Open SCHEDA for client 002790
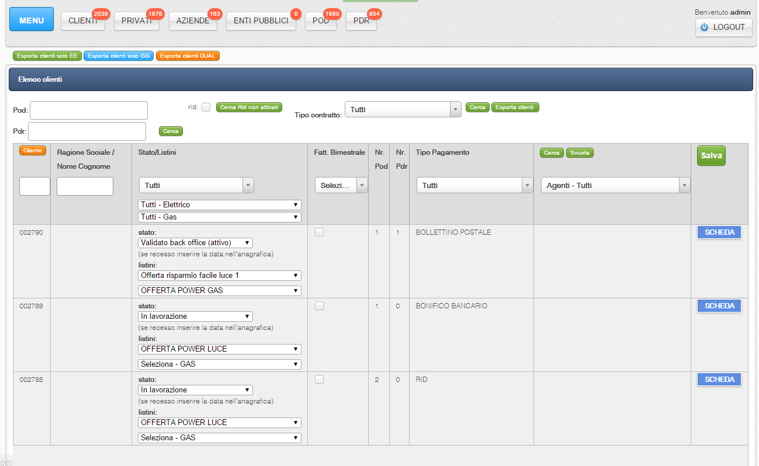Image resolution: width=759 pixels, height=466 pixels. 719,232
